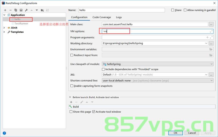Image resolution: width=218 pixels, height=137 pixels.
Task: Open Working directory dropdown arrow
Action: click(206, 43)
